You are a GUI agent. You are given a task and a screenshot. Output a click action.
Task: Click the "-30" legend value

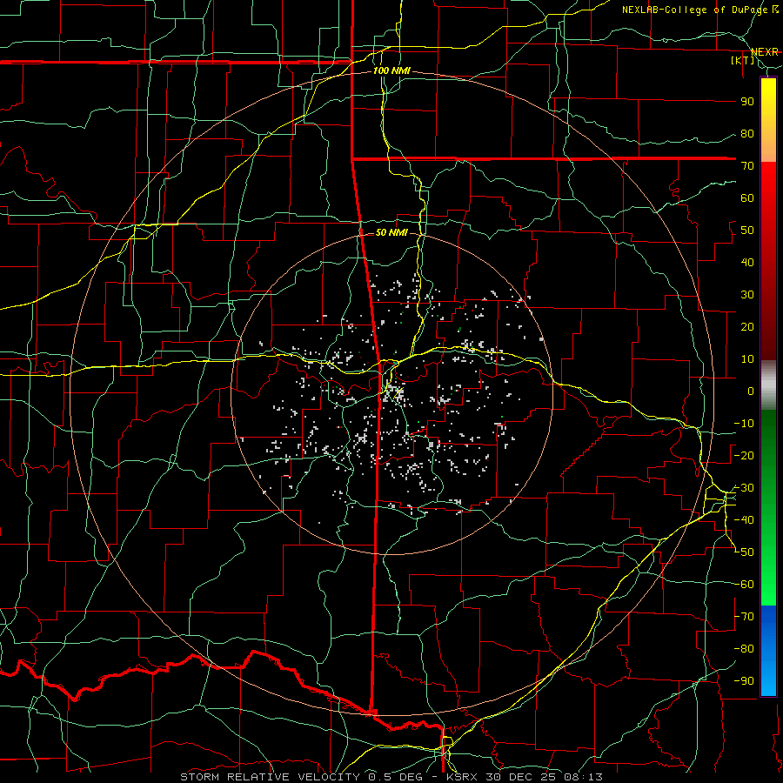[744, 488]
